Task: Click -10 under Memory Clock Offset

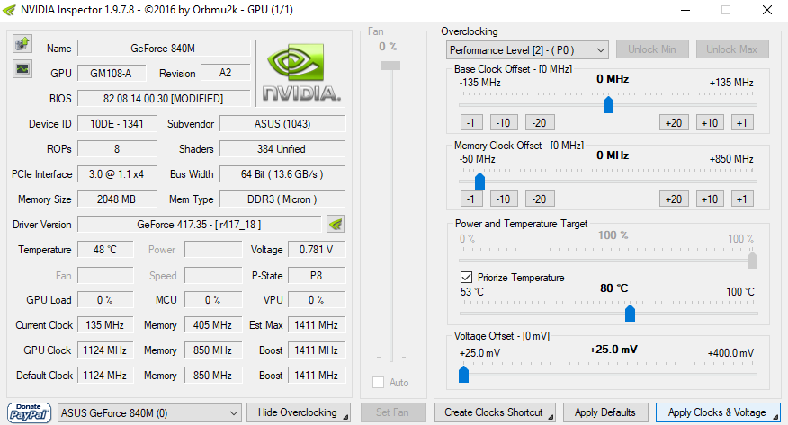Action: [503, 199]
